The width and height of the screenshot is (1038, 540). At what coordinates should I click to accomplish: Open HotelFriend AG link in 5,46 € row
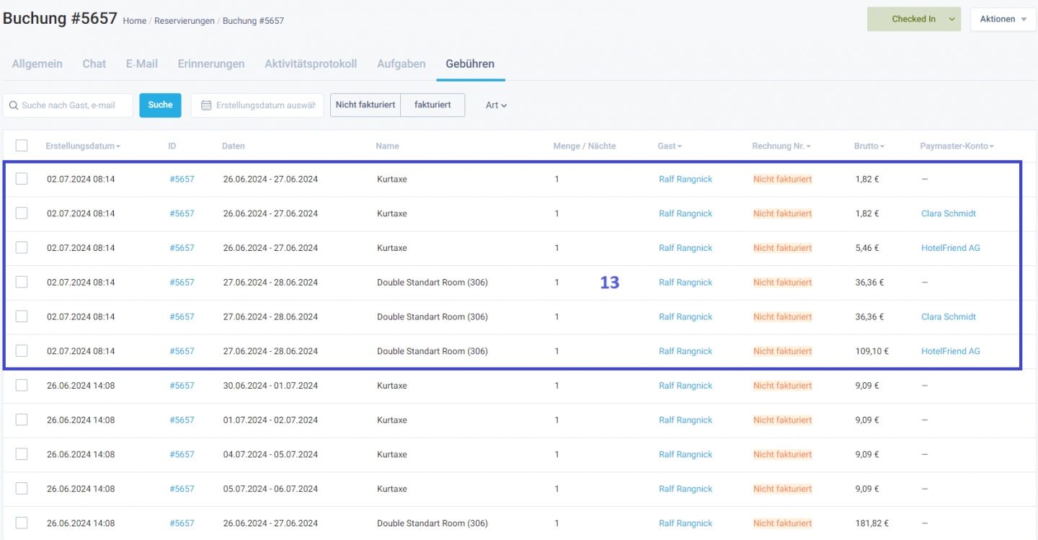(x=951, y=248)
